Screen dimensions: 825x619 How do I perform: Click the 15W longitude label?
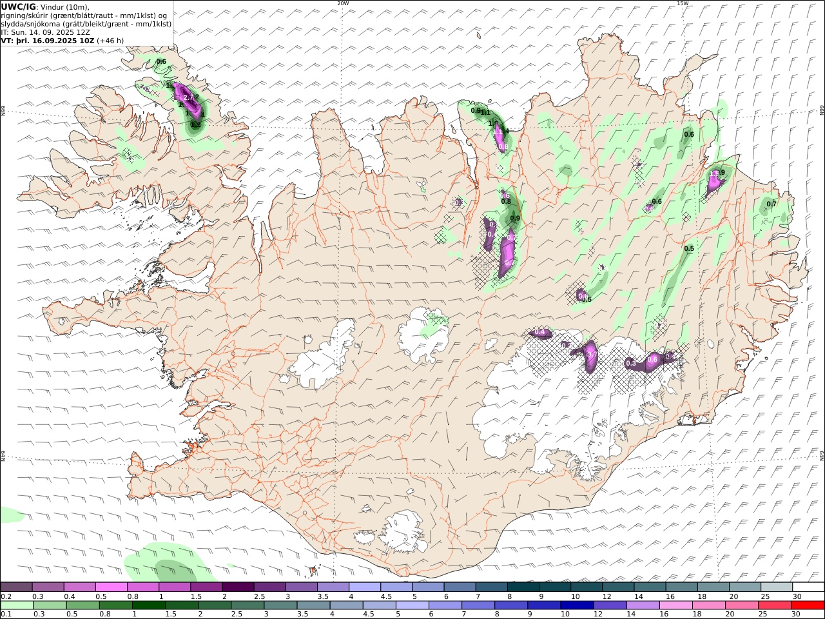click(x=683, y=3)
